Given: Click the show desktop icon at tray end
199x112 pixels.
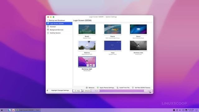Looking at the screenshot, I should (x=197, y=110).
